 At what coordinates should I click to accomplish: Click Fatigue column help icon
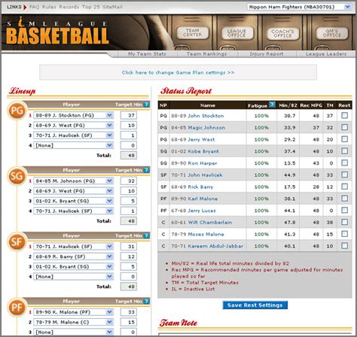click(x=272, y=105)
